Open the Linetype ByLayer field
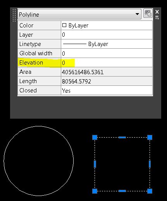The height and width of the screenshot is (201, 167). [107, 44]
